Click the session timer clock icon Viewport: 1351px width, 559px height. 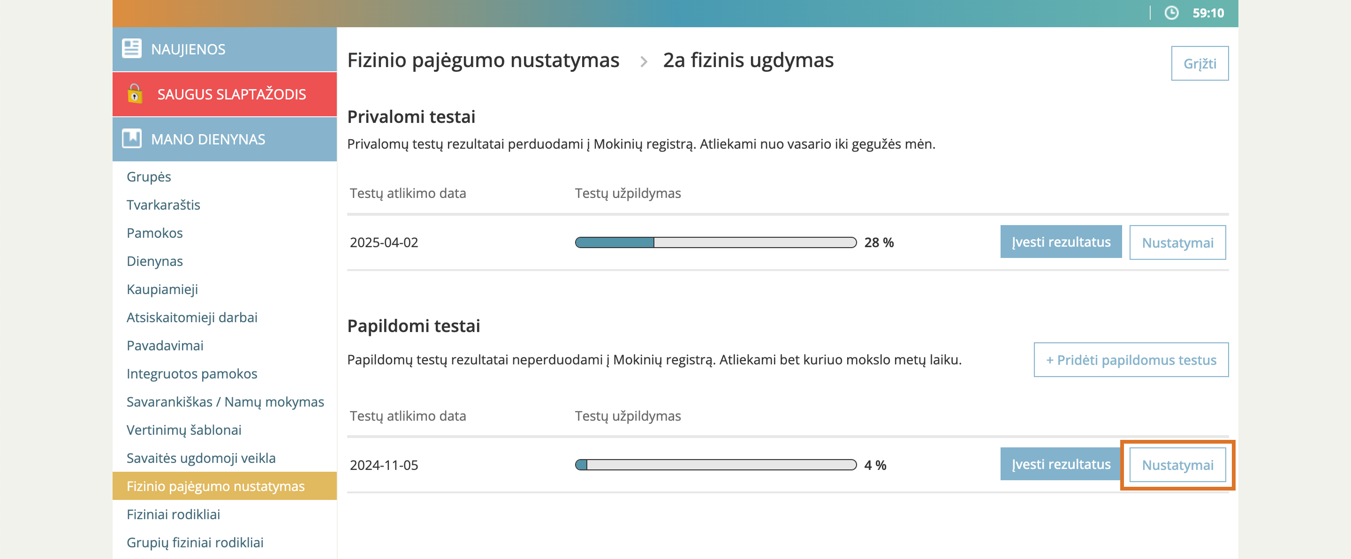[1171, 13]
